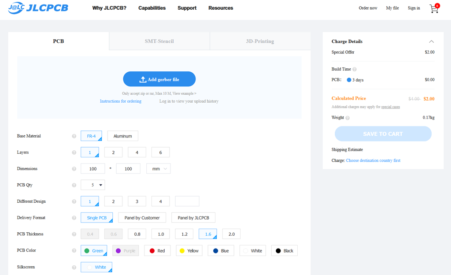Open the PCB Qty dropdown

coord(93,185)
